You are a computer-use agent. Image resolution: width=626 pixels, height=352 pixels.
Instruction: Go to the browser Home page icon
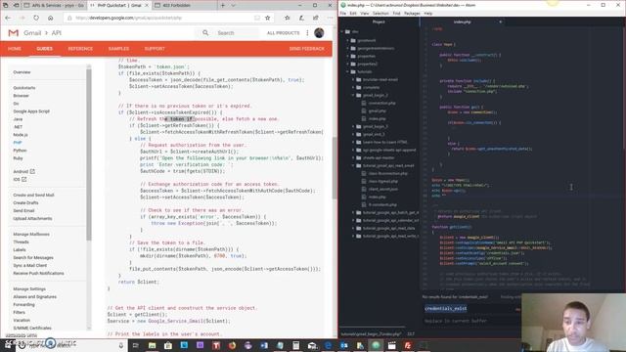pos(50,18)
